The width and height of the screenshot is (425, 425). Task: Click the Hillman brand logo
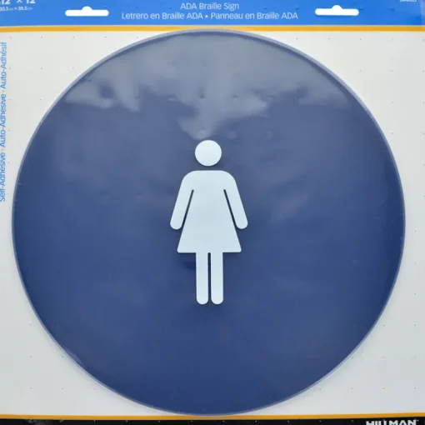392,422
